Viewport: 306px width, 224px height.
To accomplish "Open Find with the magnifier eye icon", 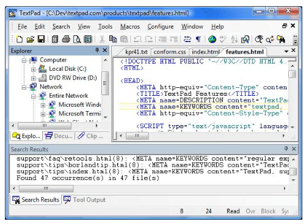I will [x=259, y=39].
